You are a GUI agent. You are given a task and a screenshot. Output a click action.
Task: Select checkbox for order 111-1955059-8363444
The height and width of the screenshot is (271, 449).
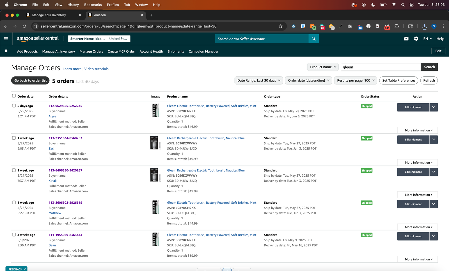click(14, 235)
